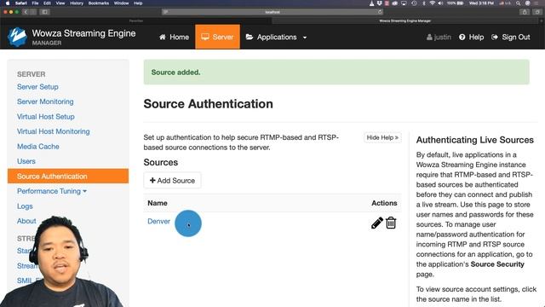The image size is (545, 307).
Task: Click the Authenticating Live Sources help heading
Action: [x=475, y=140]
